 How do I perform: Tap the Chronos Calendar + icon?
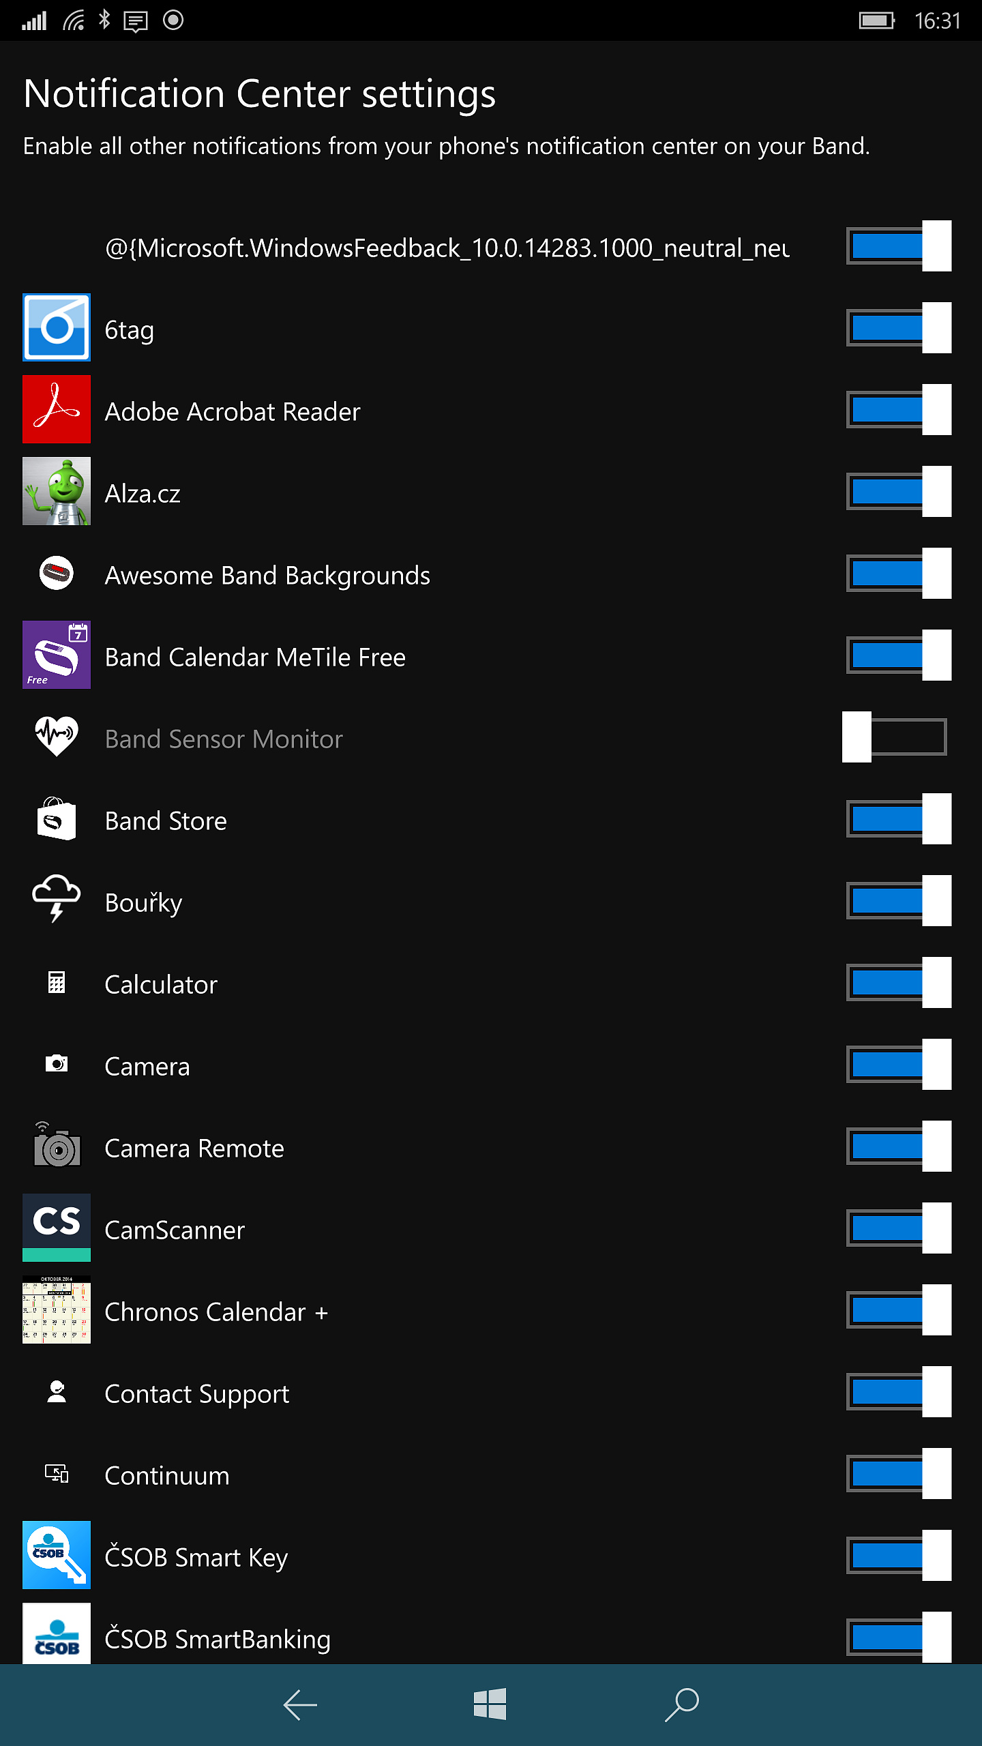pos(57,1309)
